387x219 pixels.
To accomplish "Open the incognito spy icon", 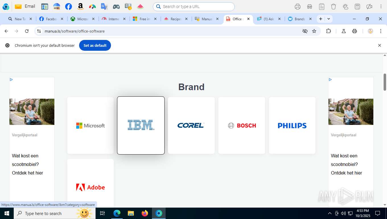I will (310, 7).
